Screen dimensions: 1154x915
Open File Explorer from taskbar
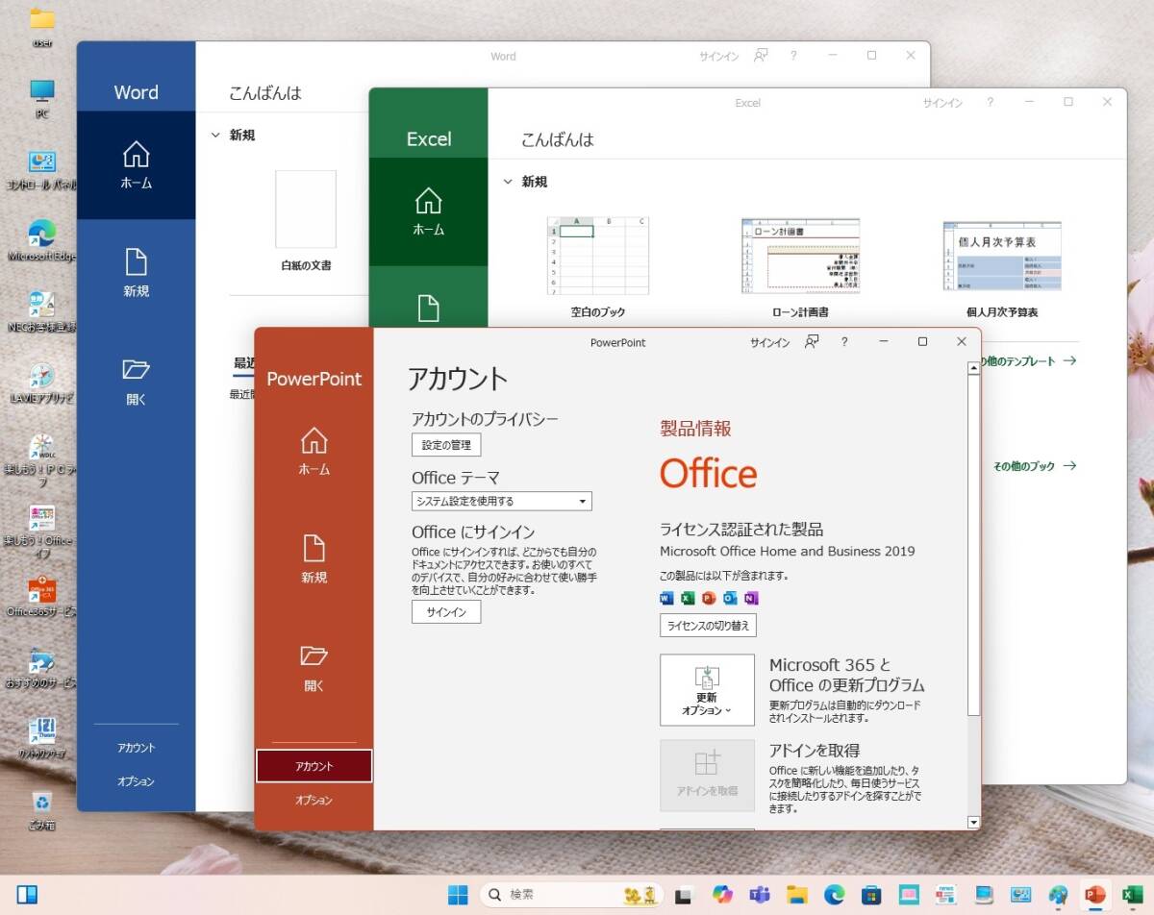(x=797, y=895)
